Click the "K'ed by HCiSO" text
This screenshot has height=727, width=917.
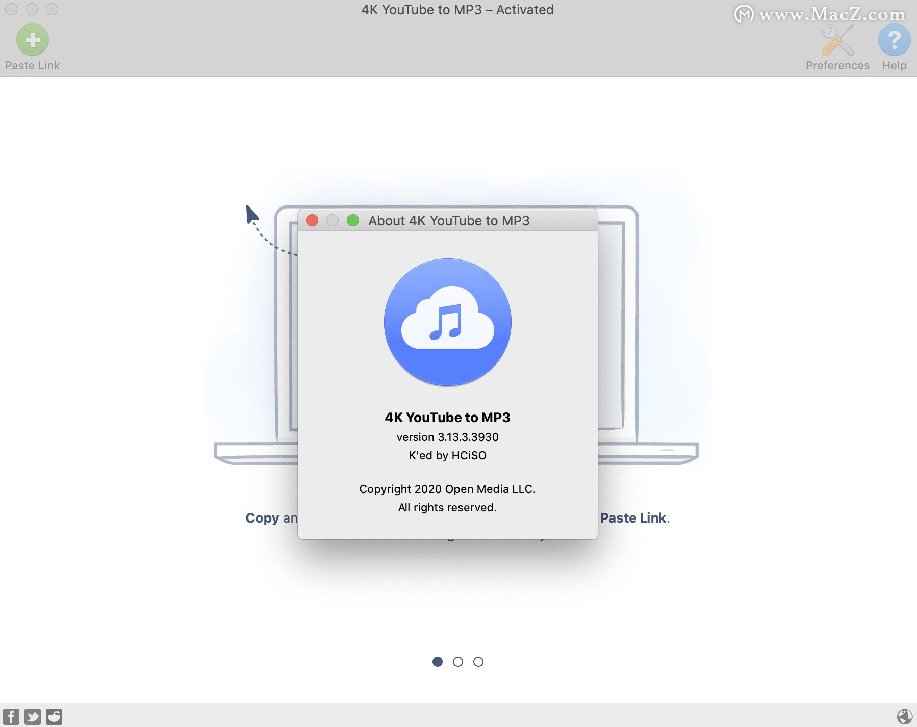pyautogui.click(x=448, y=455)
